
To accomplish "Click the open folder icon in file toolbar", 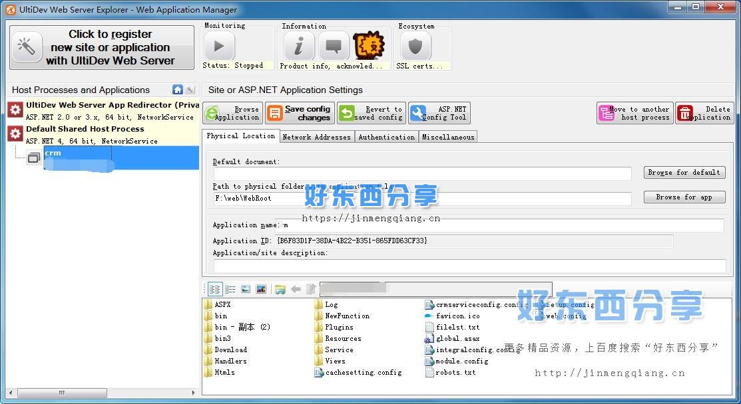I will pyautogui.click(x=280, y=289).
